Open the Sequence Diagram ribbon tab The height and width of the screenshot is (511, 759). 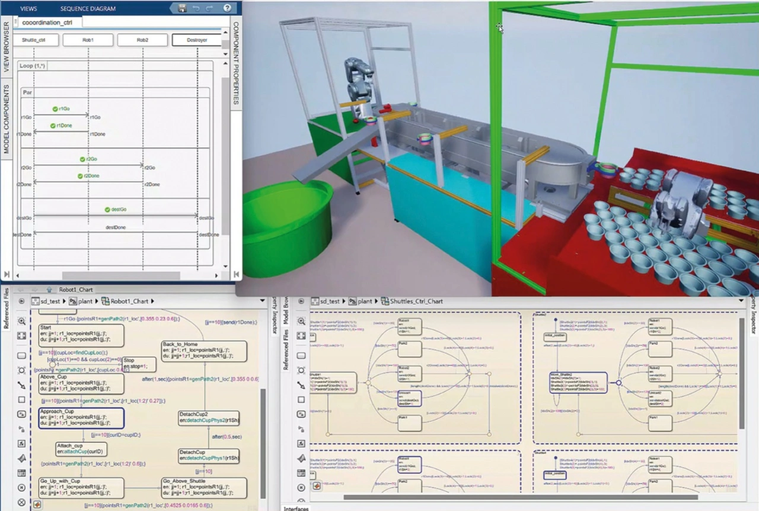coord(88,9)
